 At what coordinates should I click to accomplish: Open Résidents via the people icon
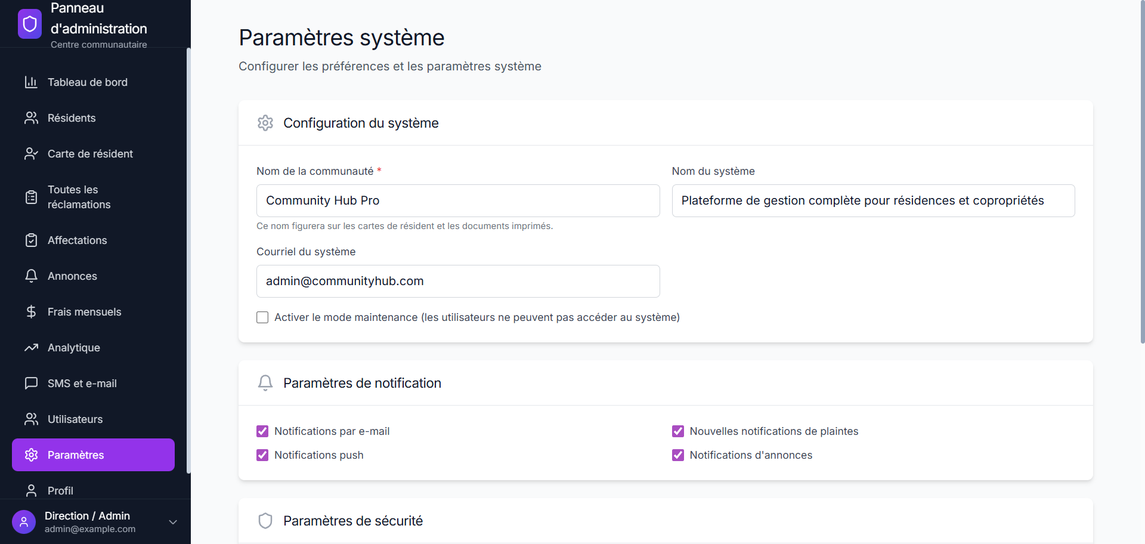[32, 118]
